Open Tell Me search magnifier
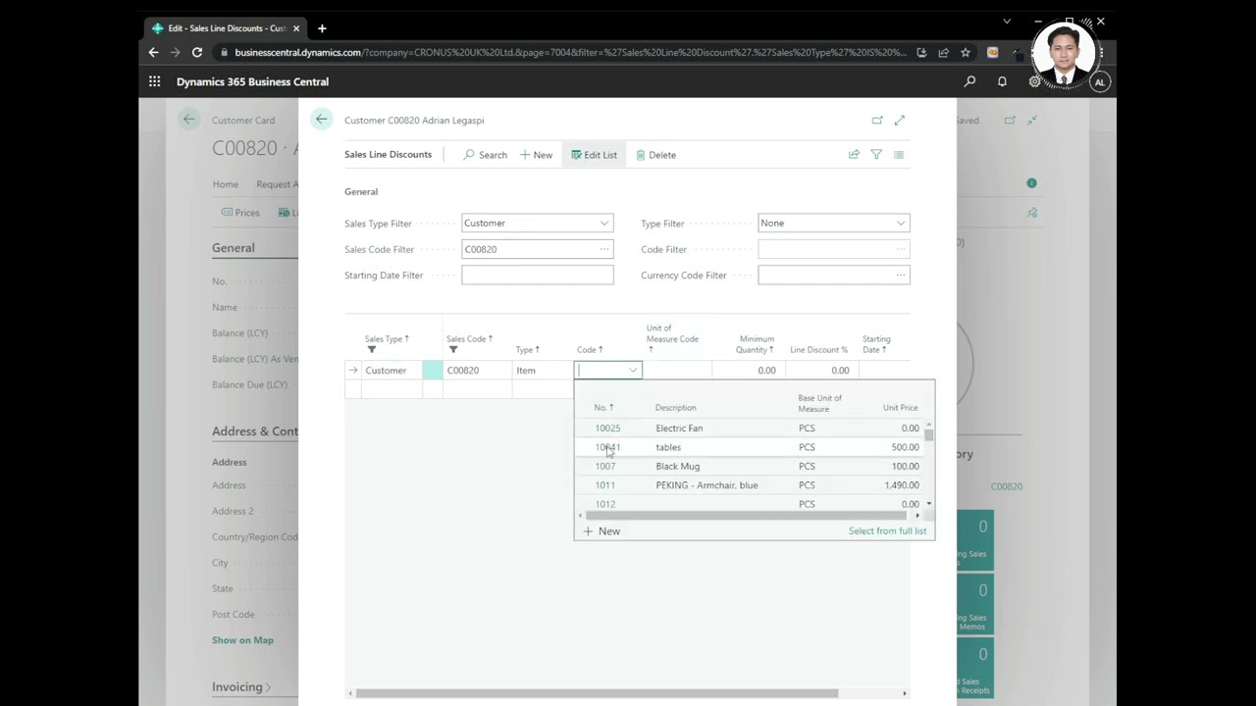Screen dimensions: 1256x706 (x=969, y=81)
